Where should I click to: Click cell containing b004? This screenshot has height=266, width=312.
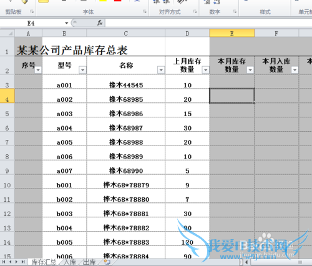coord(64,225)
